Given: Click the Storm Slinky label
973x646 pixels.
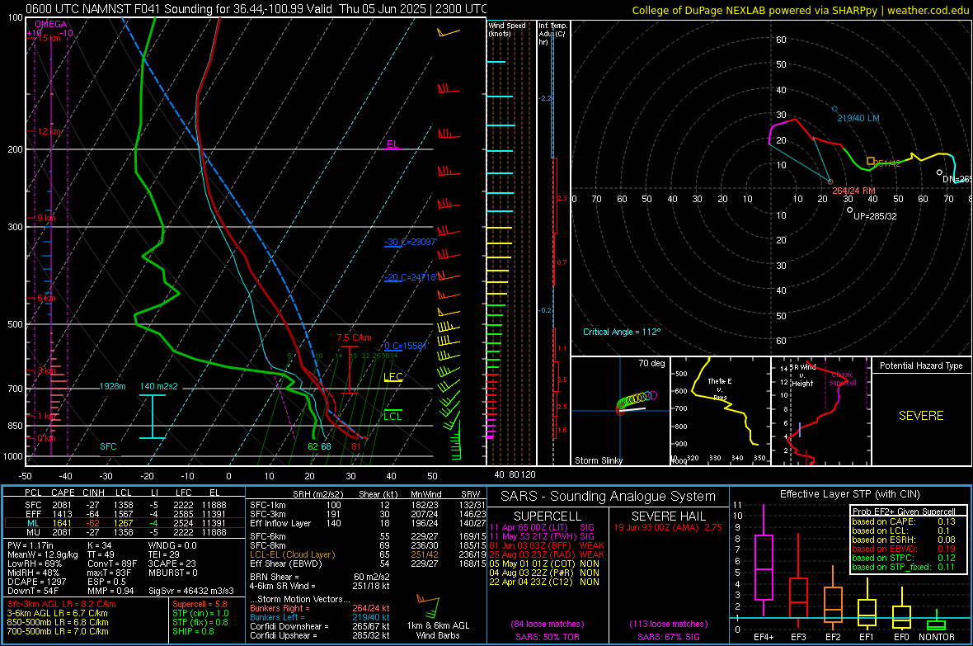Looking at the screenshot, I should pos(598,460).
